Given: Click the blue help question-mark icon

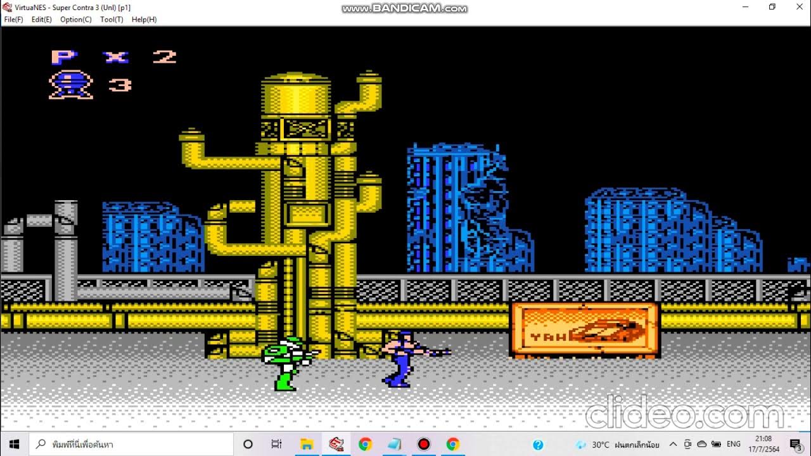Looking at the screenshot, I should (x=538, y=445).
